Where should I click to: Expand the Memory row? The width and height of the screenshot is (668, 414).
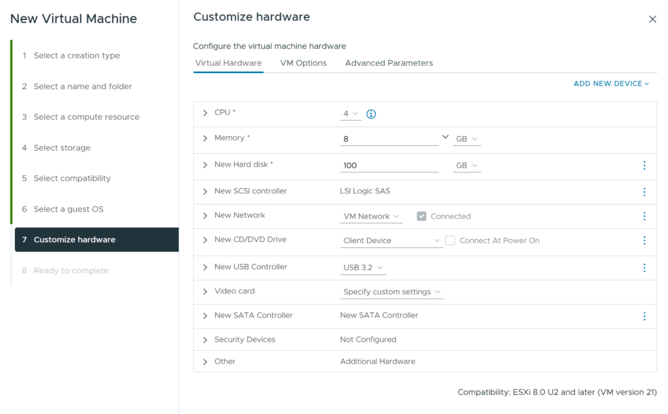click(x=205, y=138)
